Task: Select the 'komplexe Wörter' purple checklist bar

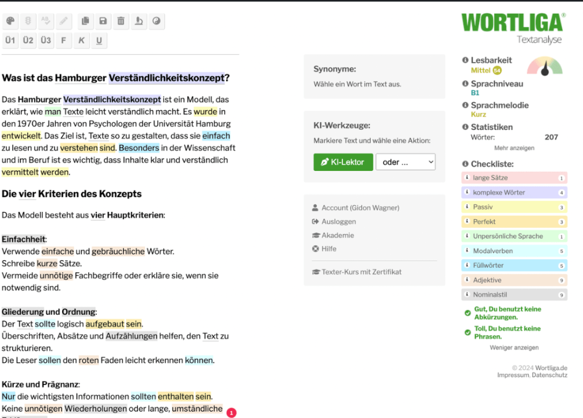Action: [513, 192]
